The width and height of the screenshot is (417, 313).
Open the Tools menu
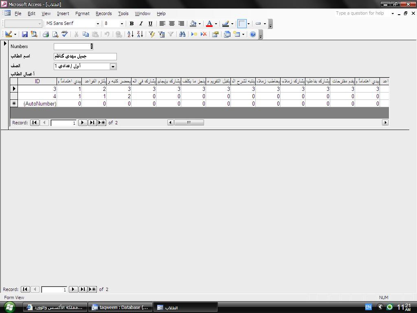(123, 13)
